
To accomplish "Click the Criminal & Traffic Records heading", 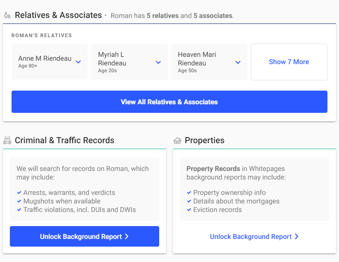I will point(65,140).
